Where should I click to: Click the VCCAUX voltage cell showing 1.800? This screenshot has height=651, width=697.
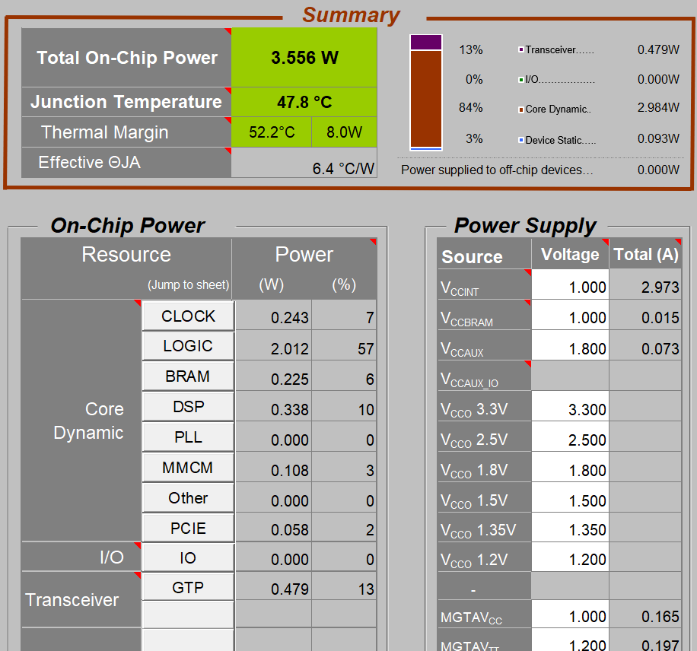coord(570,348)
